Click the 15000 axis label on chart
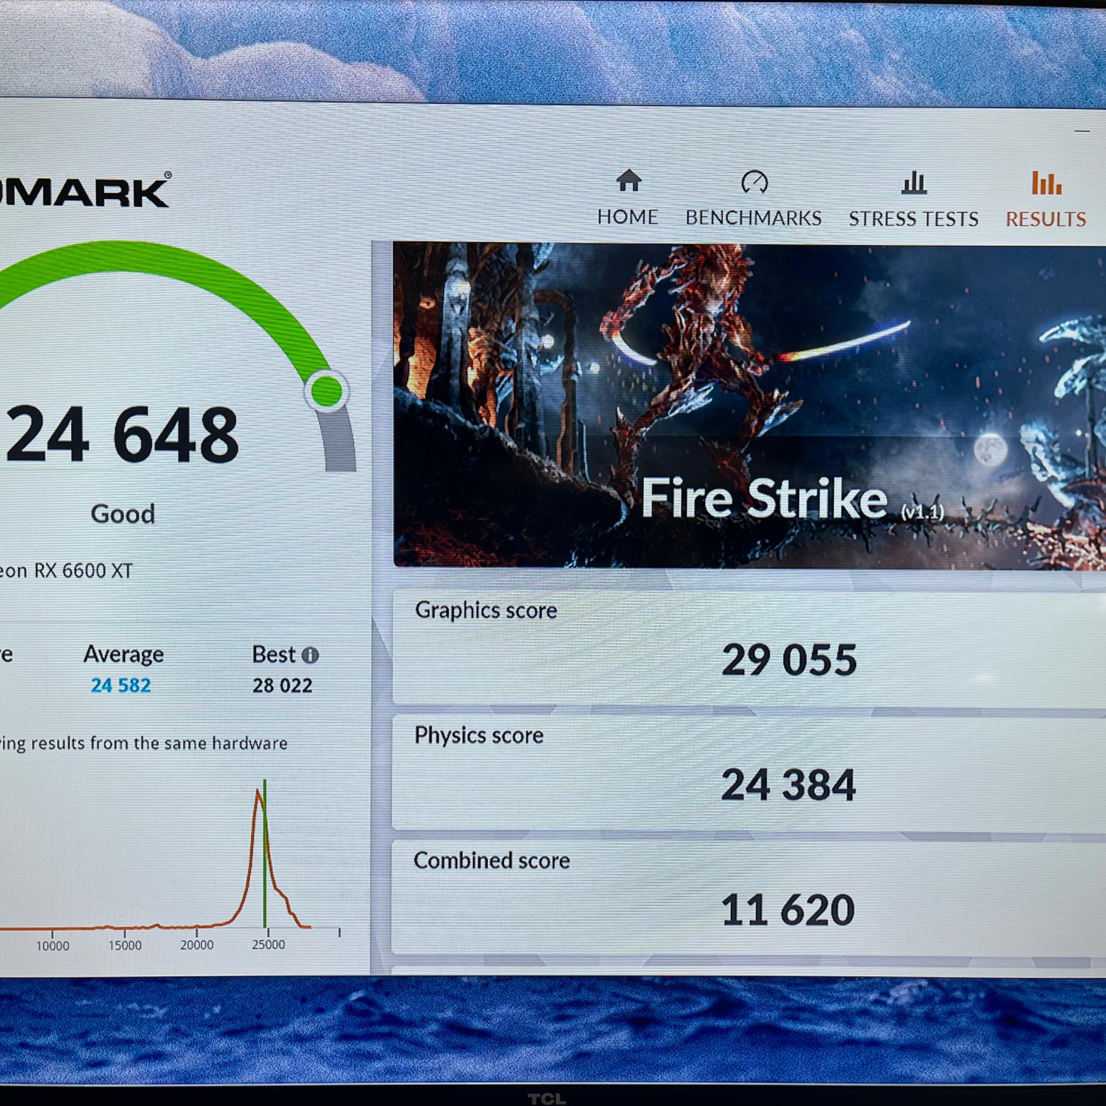Viewport: 1106px width, 1106px height. point(125,946)
